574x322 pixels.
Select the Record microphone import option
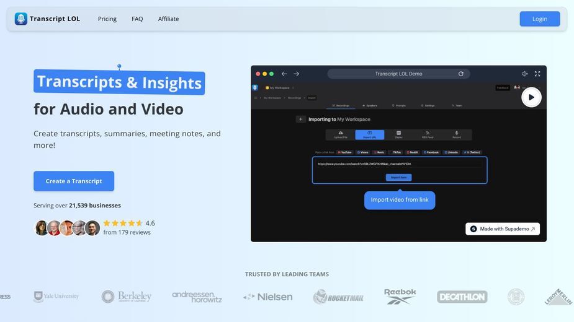tap(457, 134)
